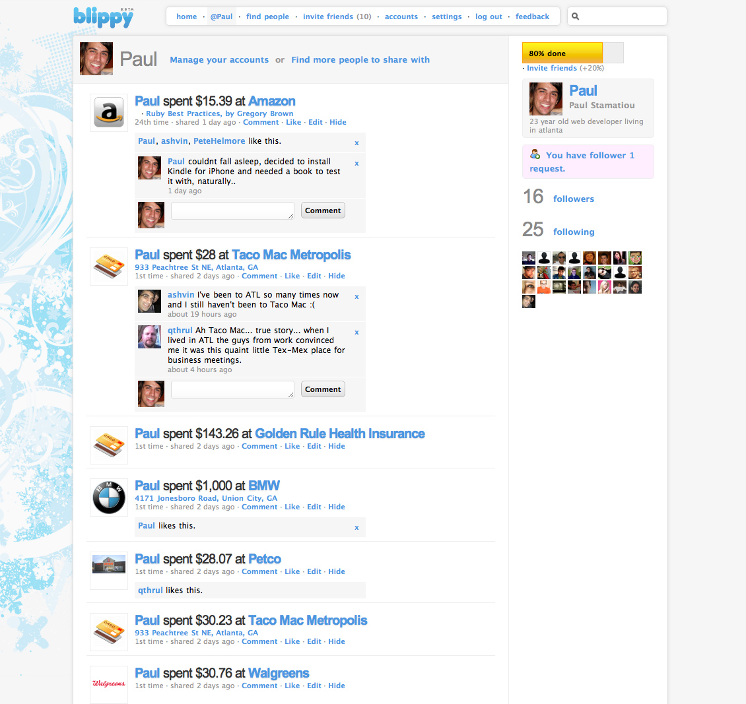This screenshot has height=704, width=746.
Task: Comment on the Petco purchase
Action: pyautogui.click(x=259, y=571)
